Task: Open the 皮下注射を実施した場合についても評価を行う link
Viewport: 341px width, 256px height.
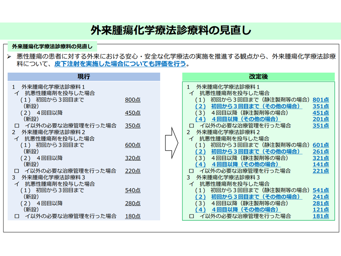Action: click(120, 64)
